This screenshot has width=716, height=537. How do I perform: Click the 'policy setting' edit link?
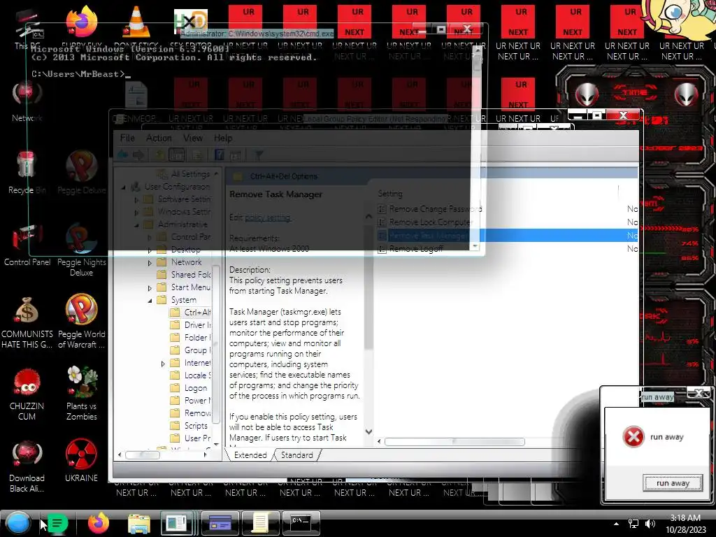(x=268, y=218)
